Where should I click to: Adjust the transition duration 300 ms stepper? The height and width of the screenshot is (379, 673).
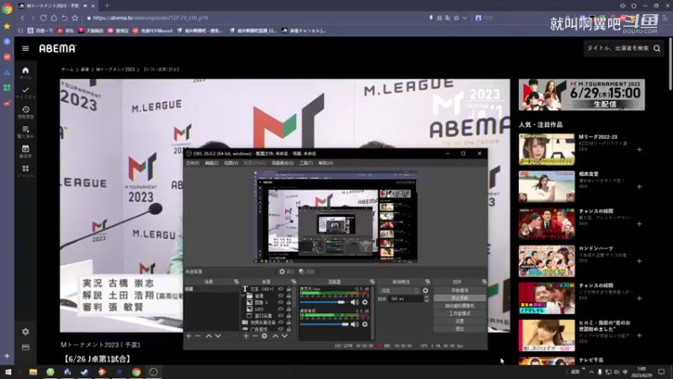coord(427,299)
